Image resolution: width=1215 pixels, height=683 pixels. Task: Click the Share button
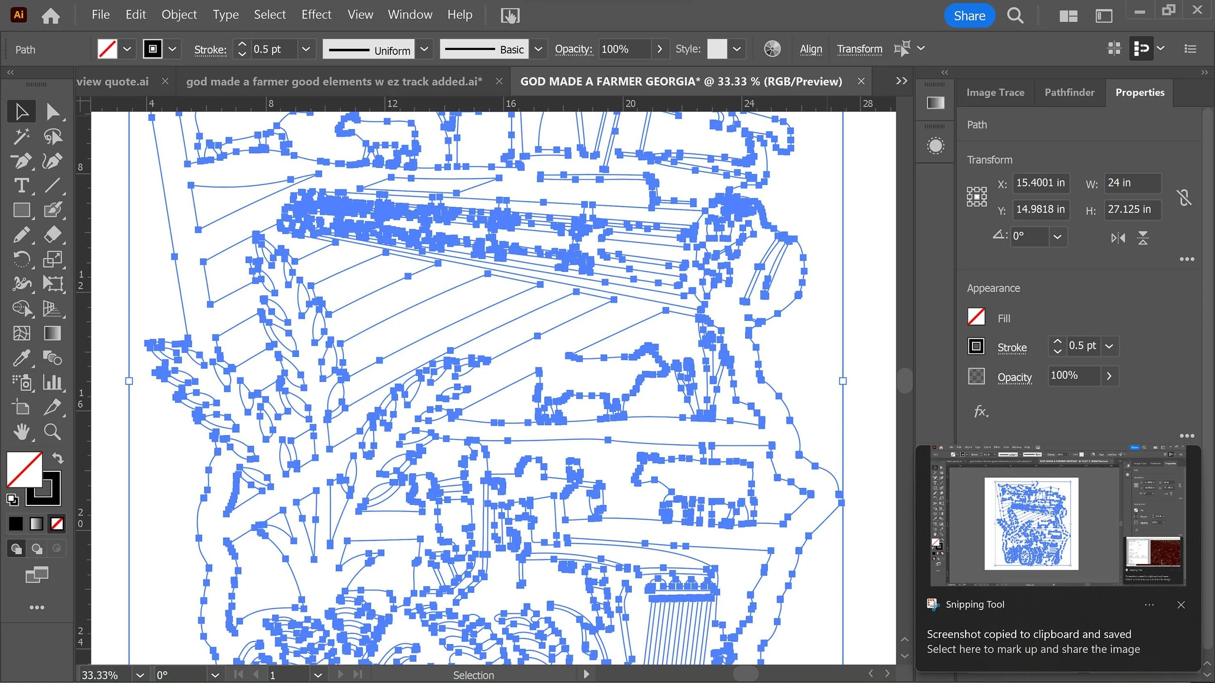pyautogui.click(x=969, y=16)
